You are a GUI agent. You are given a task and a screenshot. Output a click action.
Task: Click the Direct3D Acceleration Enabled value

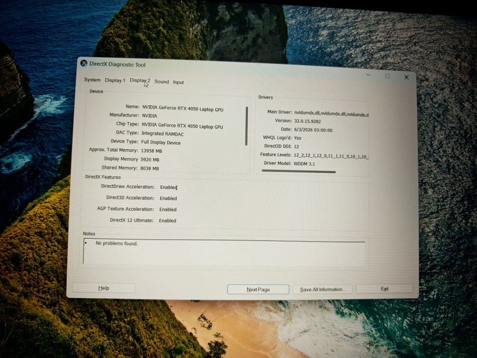click(x=168, y=198)
